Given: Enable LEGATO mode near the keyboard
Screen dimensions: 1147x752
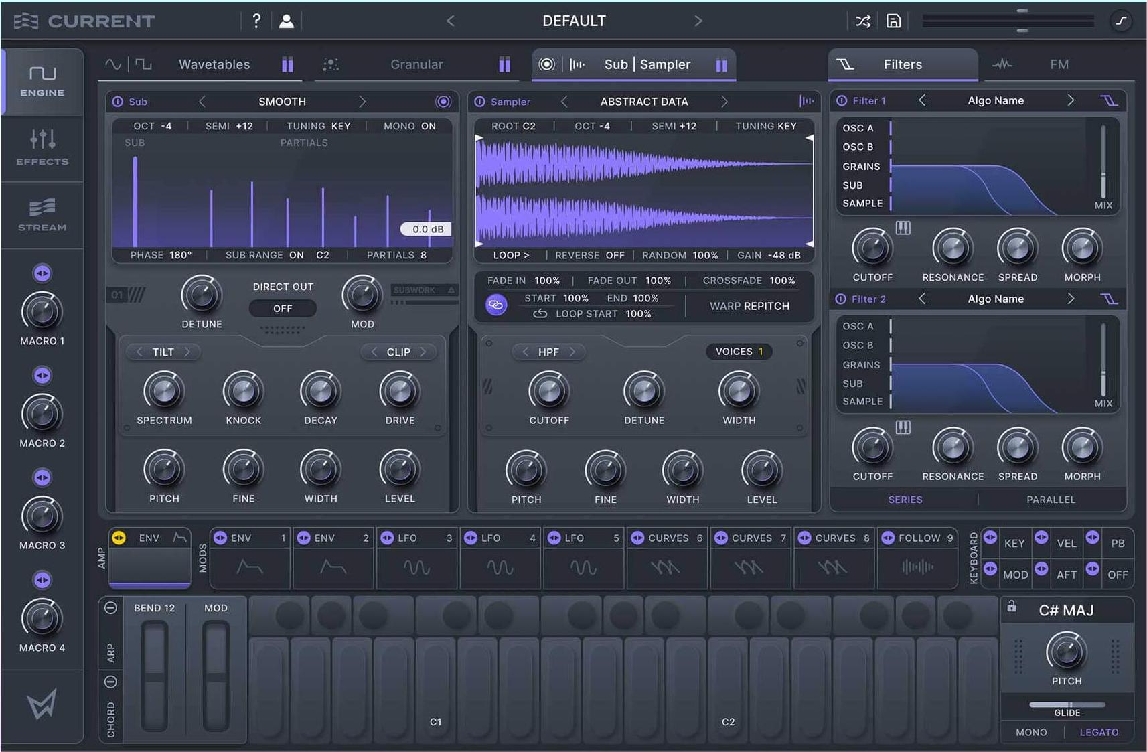Looking at the screenshot, I should pos(1099,731).
